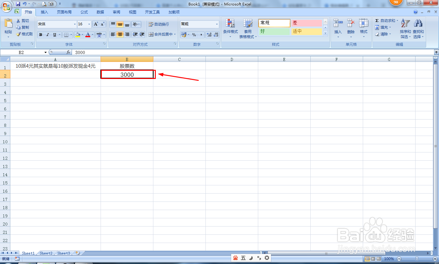Viewport: 439px width, 264px height.
Task: Click formula bar showing 3000
Action: click(253, 52)
